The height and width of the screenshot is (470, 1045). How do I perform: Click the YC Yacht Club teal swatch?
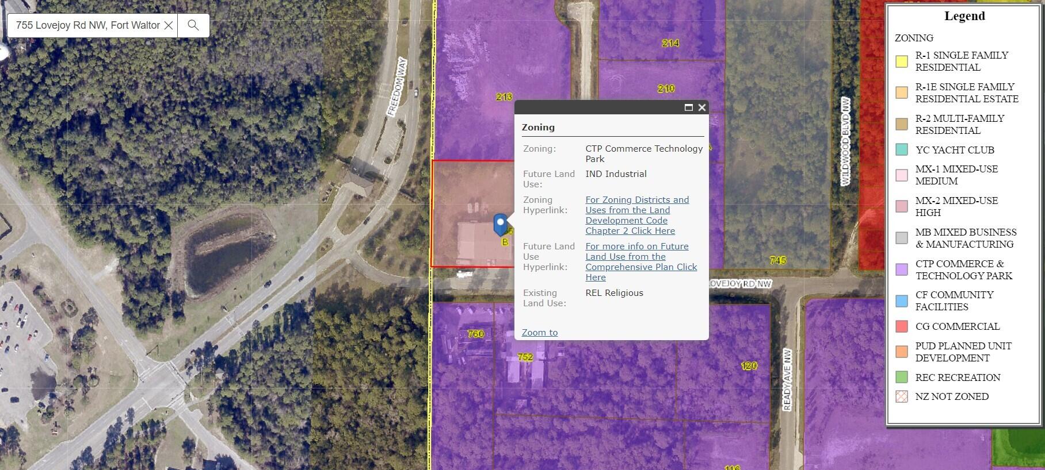(x=902, y=150)
